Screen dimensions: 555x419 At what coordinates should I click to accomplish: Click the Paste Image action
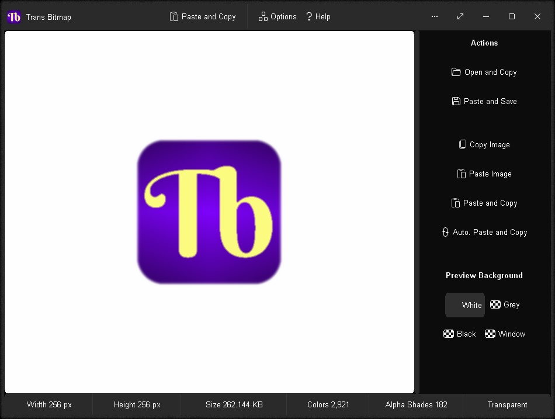(x=484, y=174)
